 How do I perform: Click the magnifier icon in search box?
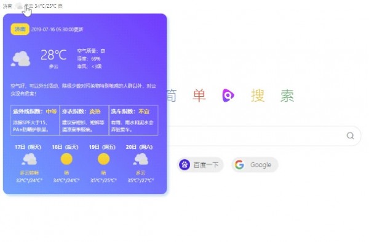point(350,135)
